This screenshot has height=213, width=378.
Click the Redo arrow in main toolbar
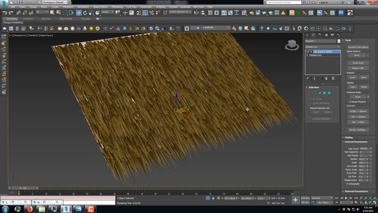tap(11, 13)
